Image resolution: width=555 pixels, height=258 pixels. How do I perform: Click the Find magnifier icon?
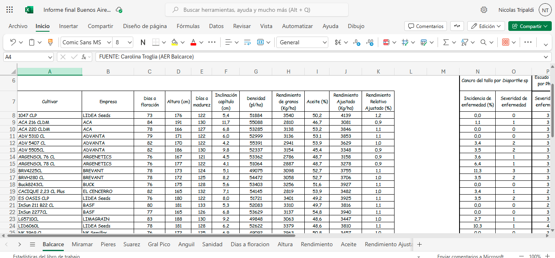[x=483, y=42]
